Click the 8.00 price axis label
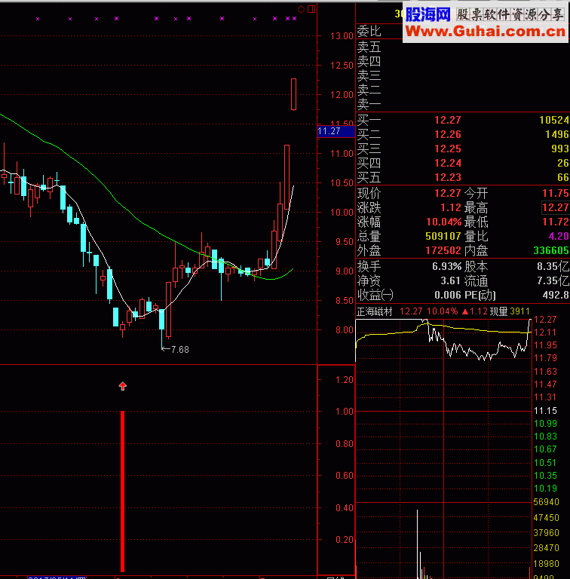This screenshot has width=570, height=579. tap(344, 330)
